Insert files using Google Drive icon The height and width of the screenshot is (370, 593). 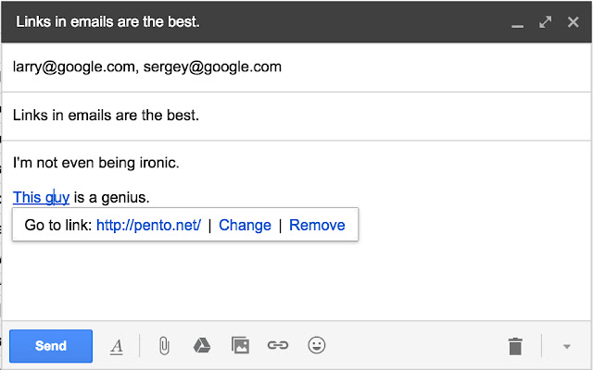[201, 346]
